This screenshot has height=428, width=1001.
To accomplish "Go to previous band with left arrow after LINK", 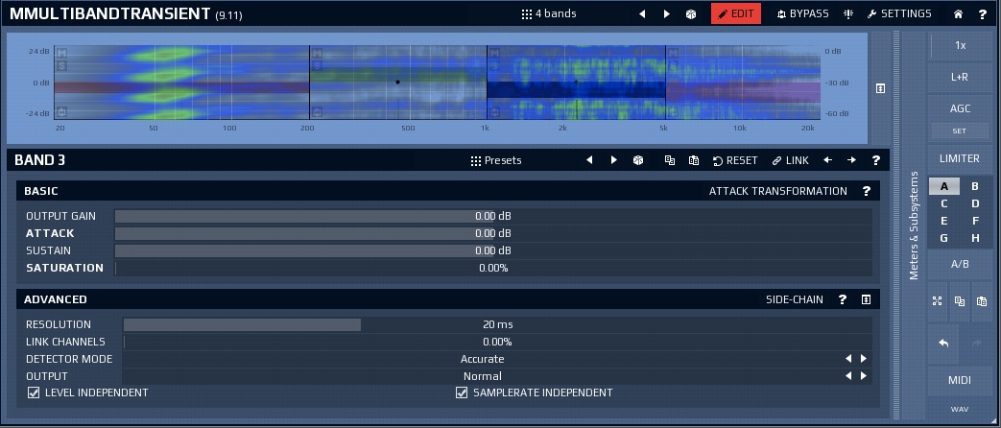I will (x=827, y=160).
